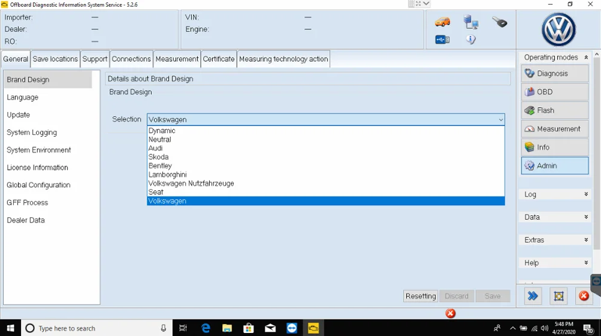The width and height of the screenshot is (601, 336).
Task: Close the Selection brand dropdown
Action: click(501, 119)
